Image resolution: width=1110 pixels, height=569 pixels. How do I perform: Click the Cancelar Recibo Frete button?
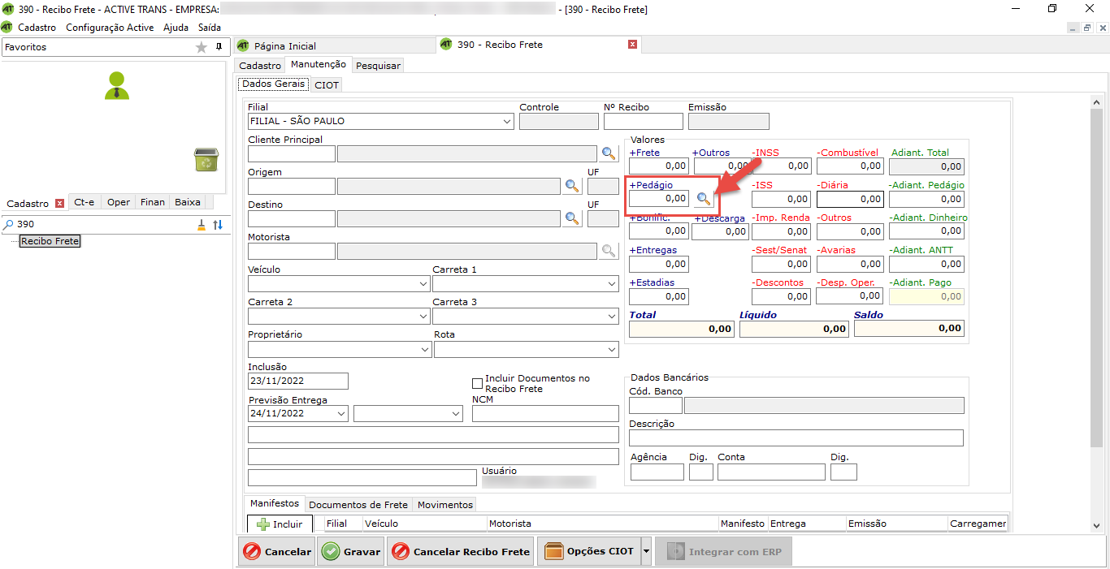[x=461, y=551]
